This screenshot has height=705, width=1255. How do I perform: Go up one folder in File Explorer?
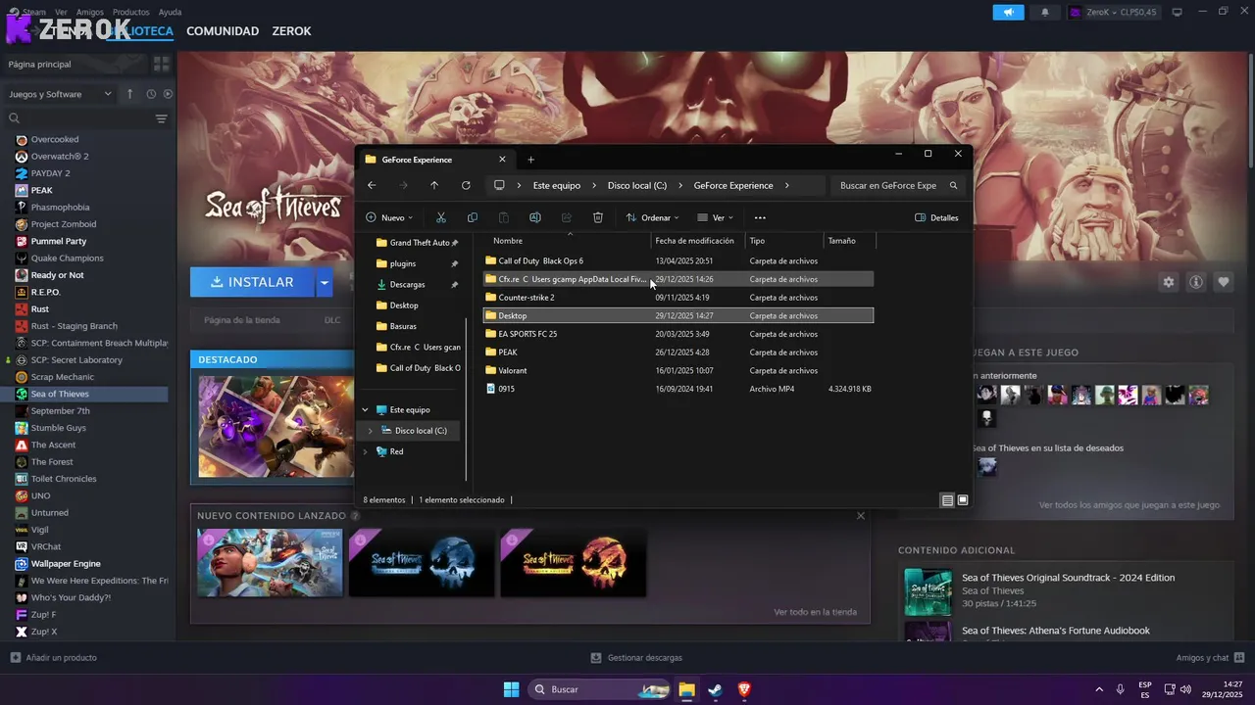coord(434,185)
